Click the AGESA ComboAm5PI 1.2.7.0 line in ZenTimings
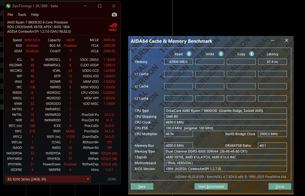 tap(39, 31)
